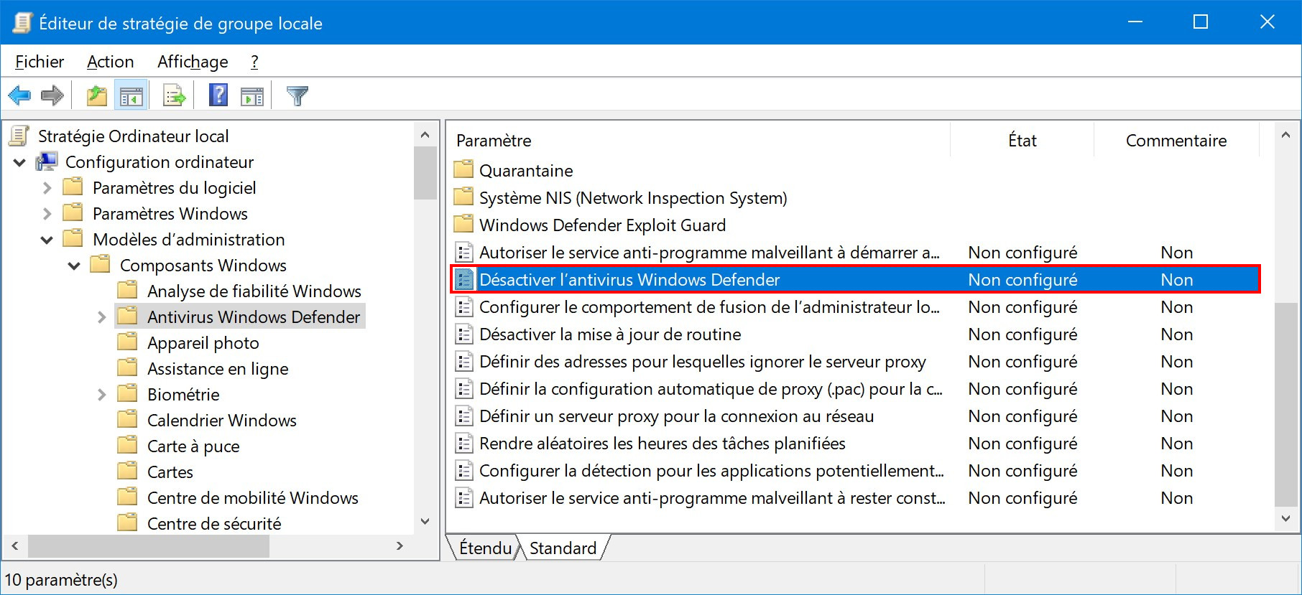Expand the Paramètres Windows node

tap(47, 214)
